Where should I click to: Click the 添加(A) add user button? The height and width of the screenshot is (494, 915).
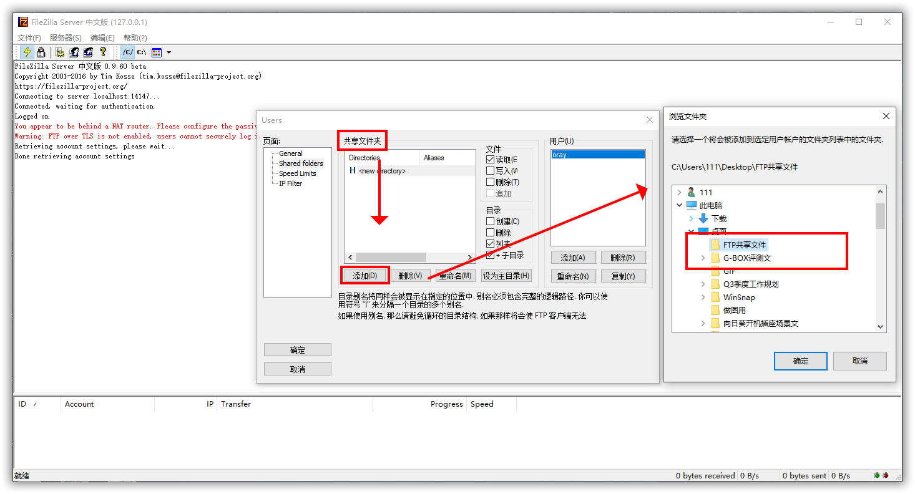(x=573, y=257)
